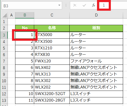This screenshot has width=127, height=106.
Task: Select L3スイッチ cell in SWX3200-28GT row
Action: click(96, 101)
